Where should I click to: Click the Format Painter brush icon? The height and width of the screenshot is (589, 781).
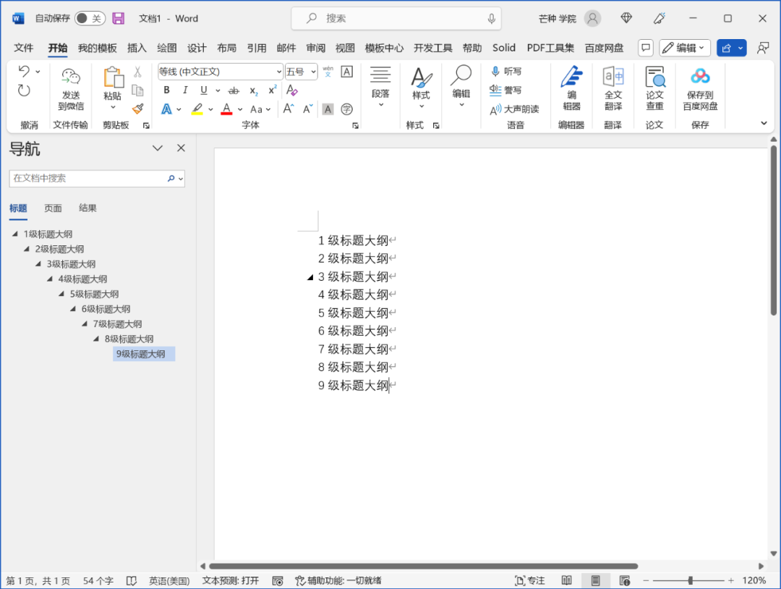137,109
